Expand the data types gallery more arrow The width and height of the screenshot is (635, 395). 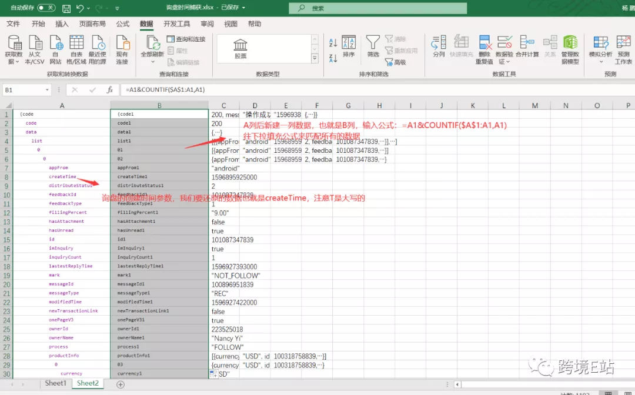(x=315, y=59)
